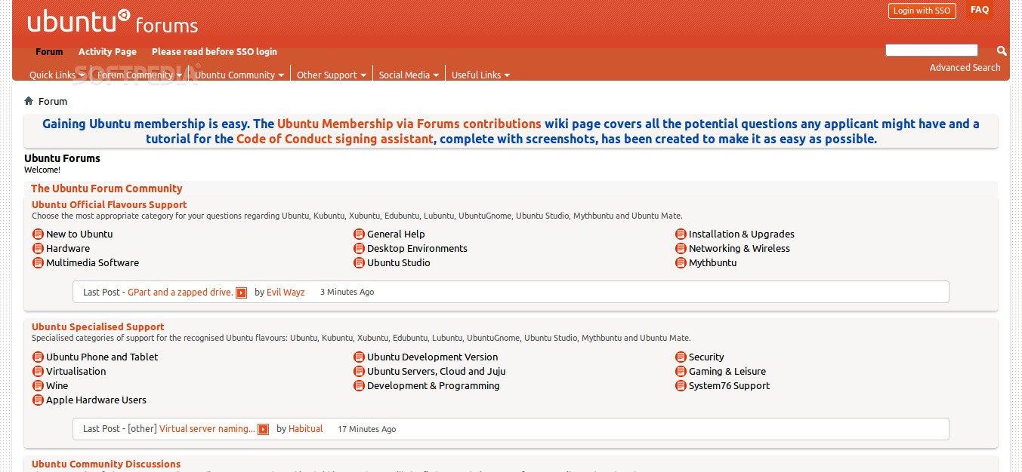Click forum icon beside Mythbuntu

pos(681,262)
